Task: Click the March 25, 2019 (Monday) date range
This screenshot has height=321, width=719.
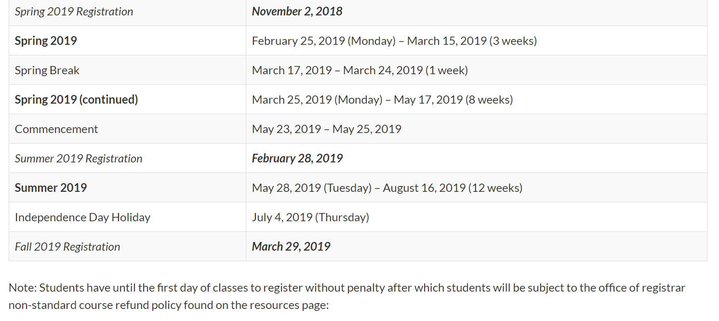Action: coord(382,100)
